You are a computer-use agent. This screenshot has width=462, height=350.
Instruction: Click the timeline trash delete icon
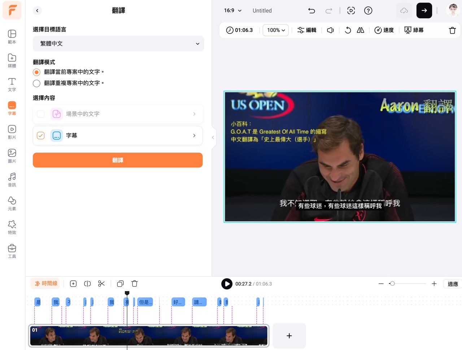[135, 284]
